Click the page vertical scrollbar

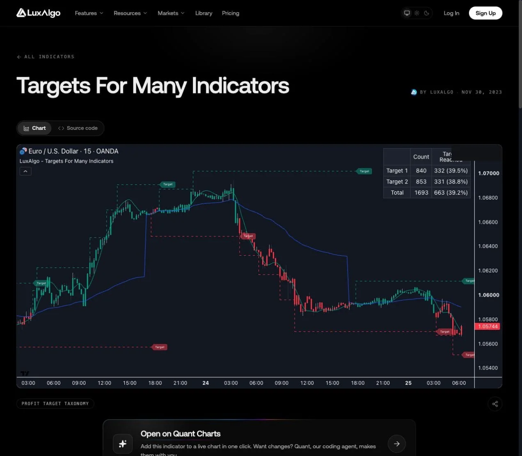pyautogui.click(x=520, y=53)
